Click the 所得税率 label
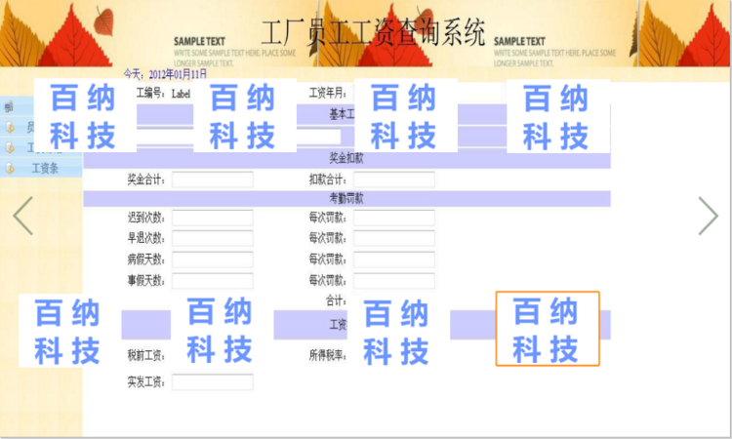The height and width of the screenshot is (439, 732). [x=328, y=355]
